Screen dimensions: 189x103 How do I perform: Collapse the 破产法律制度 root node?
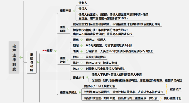(21, 58)
